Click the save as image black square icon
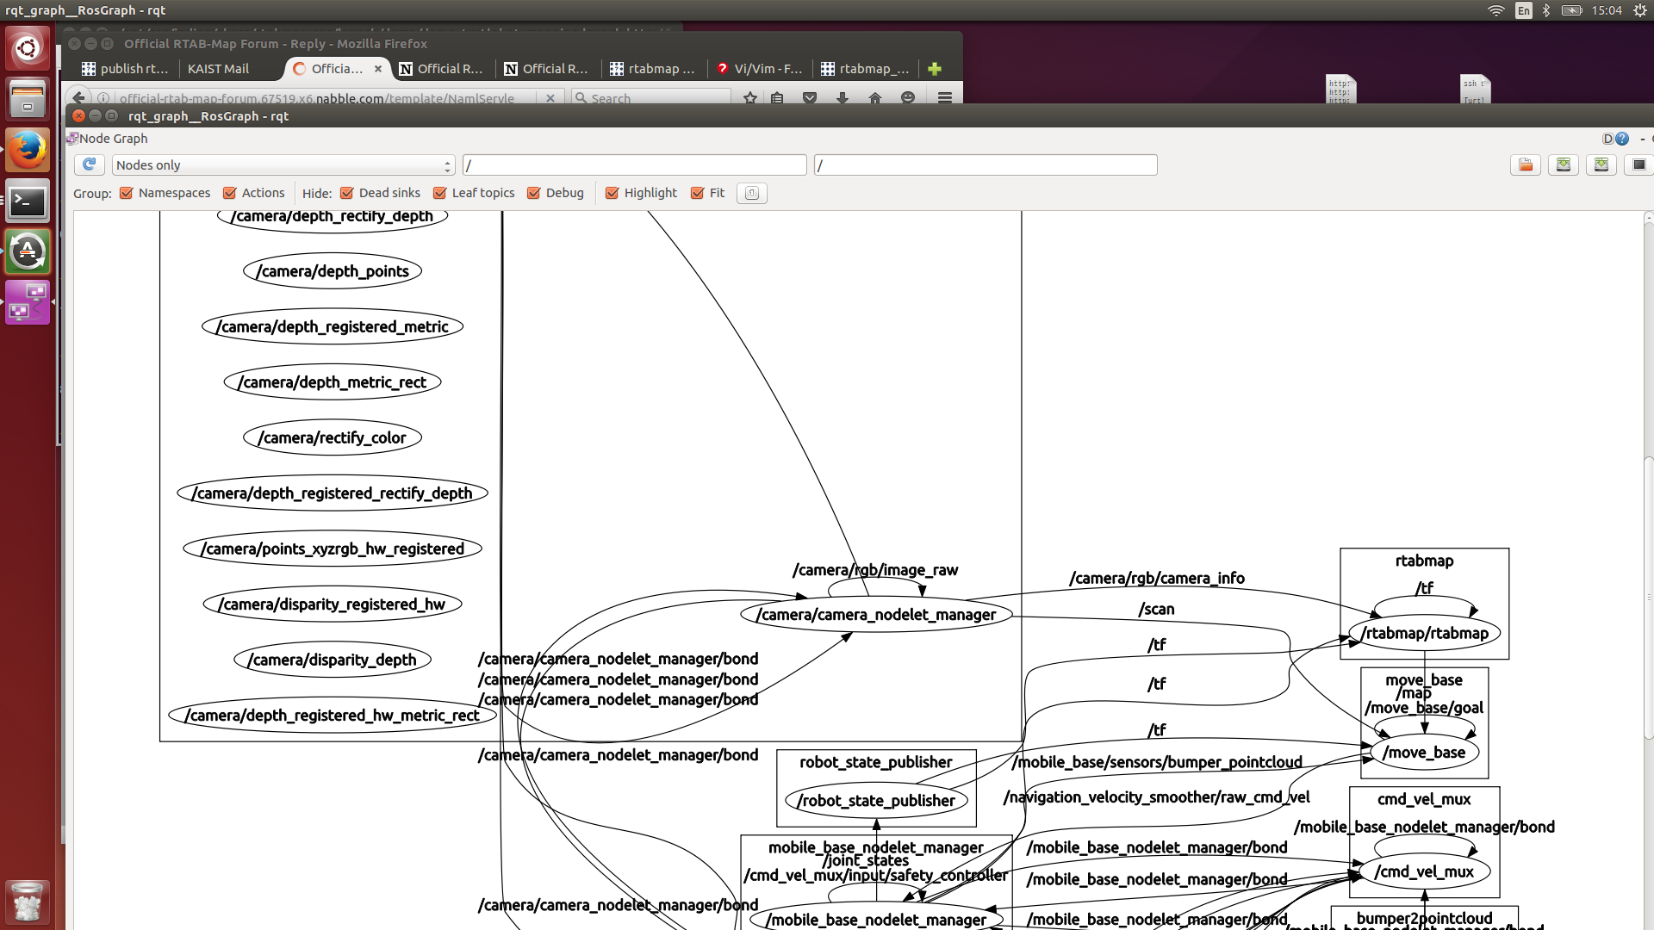Screen dimensions: 1654x930 point(1638,164)
